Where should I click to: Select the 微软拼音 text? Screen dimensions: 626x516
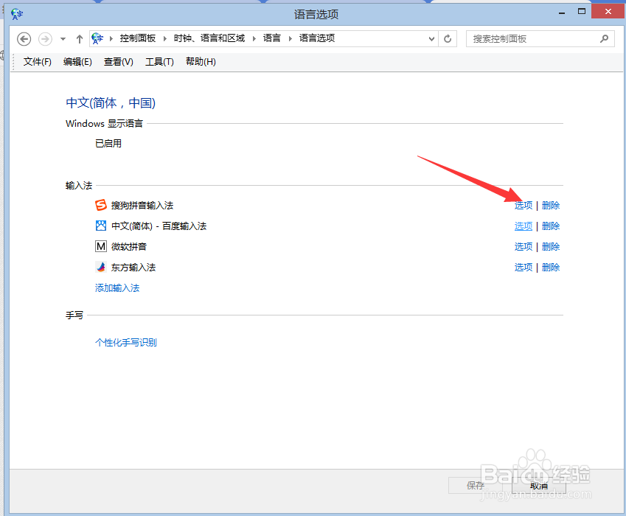(x=128, y=247)
